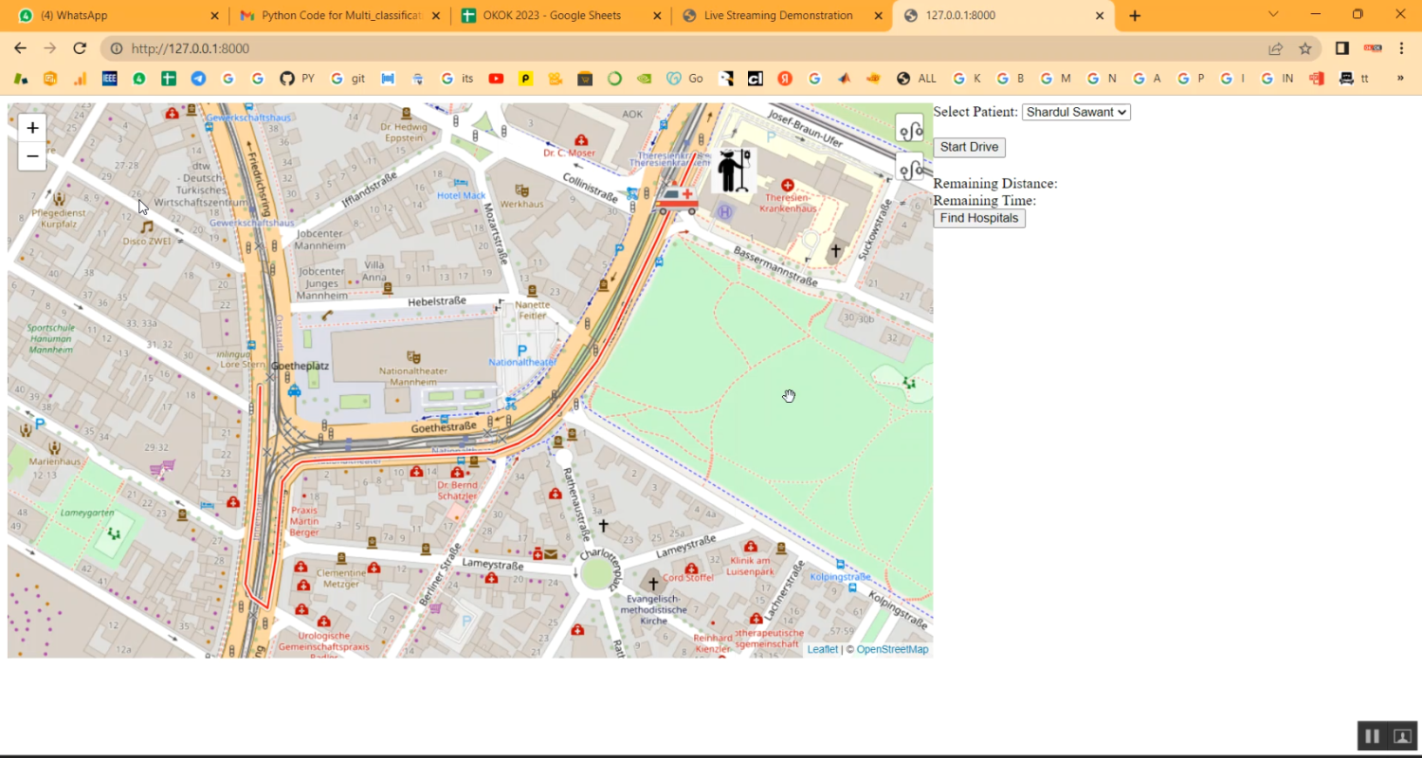
Task: Open the OpenStreetMap attribution link
Action: pyautogui.click(x=891, y=649)
